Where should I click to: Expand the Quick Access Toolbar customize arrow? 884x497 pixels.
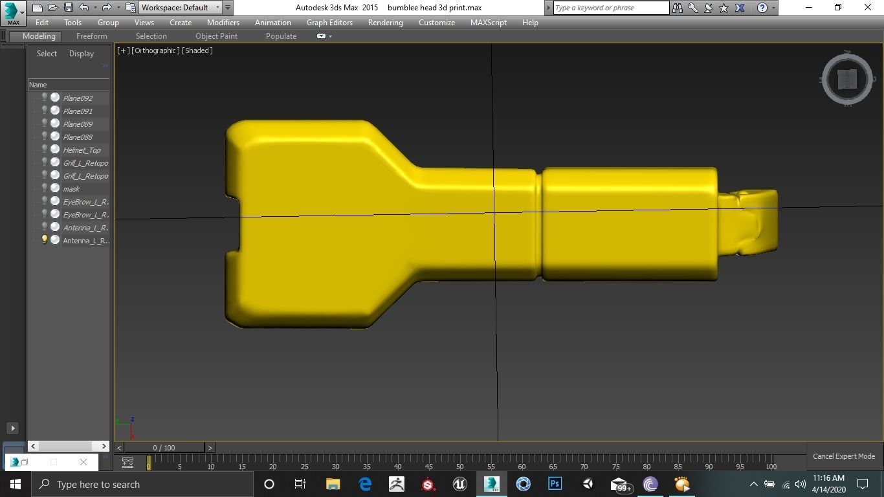228,8
